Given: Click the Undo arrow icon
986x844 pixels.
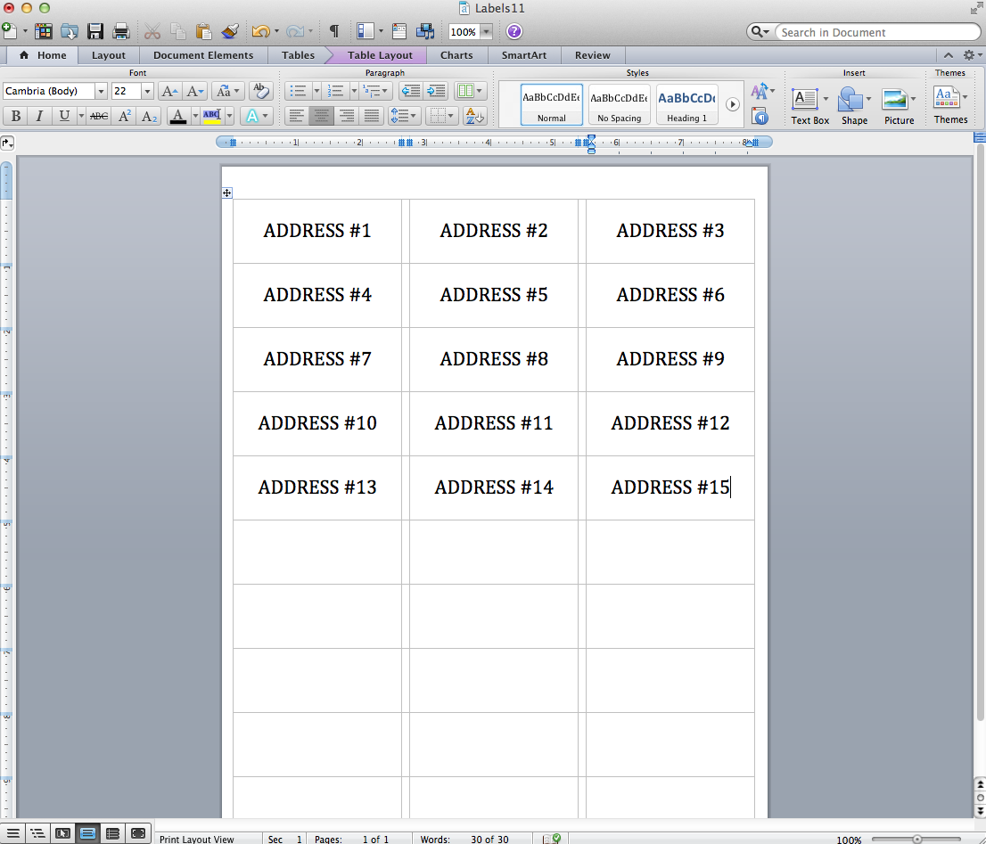Looking at the screenshot, I should [260, 31].
